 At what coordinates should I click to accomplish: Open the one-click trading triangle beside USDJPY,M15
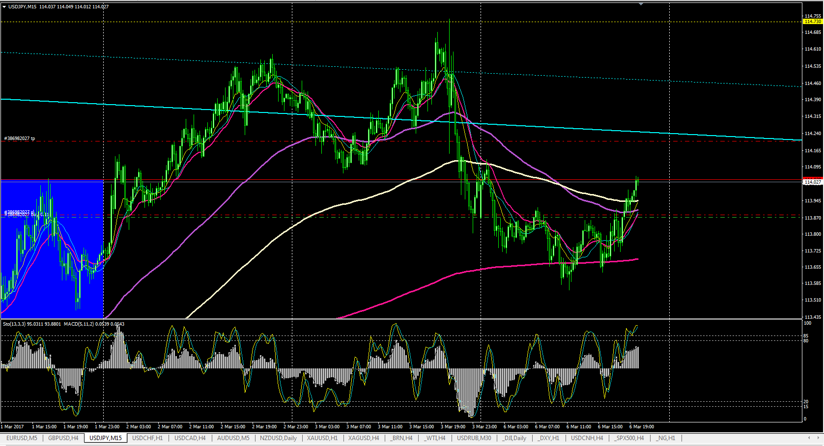point(4,7)
